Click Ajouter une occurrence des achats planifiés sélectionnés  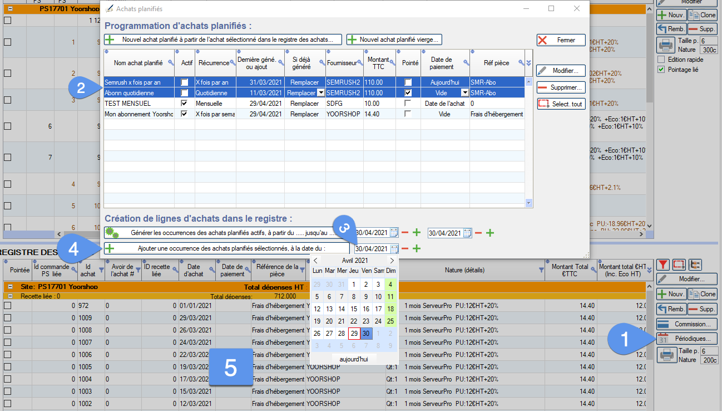pyautogui.click(x=227, y=248)
